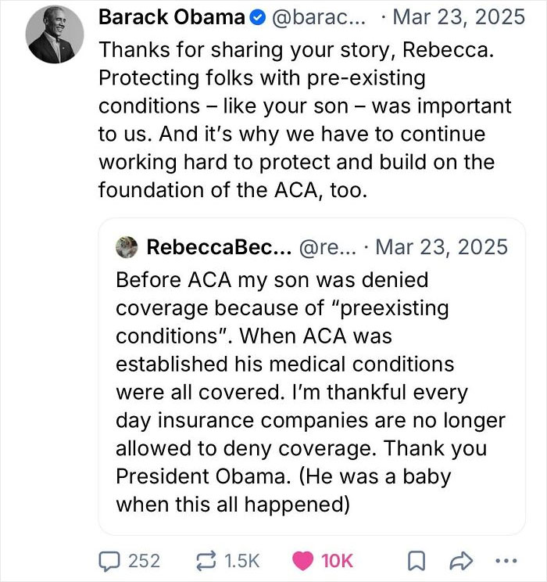Viewport: 547px width, 582px height.
Task: Click the 252 replies count
Action: click(145, 561)
